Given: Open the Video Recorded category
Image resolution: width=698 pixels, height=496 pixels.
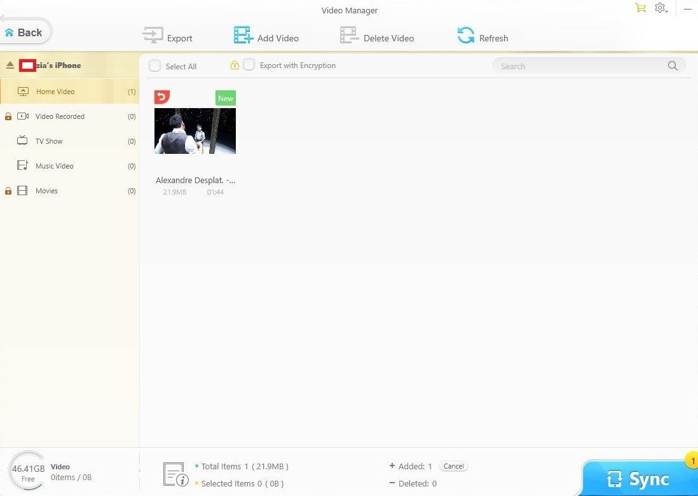Looking at the screenshot, I should click(69, 116).
